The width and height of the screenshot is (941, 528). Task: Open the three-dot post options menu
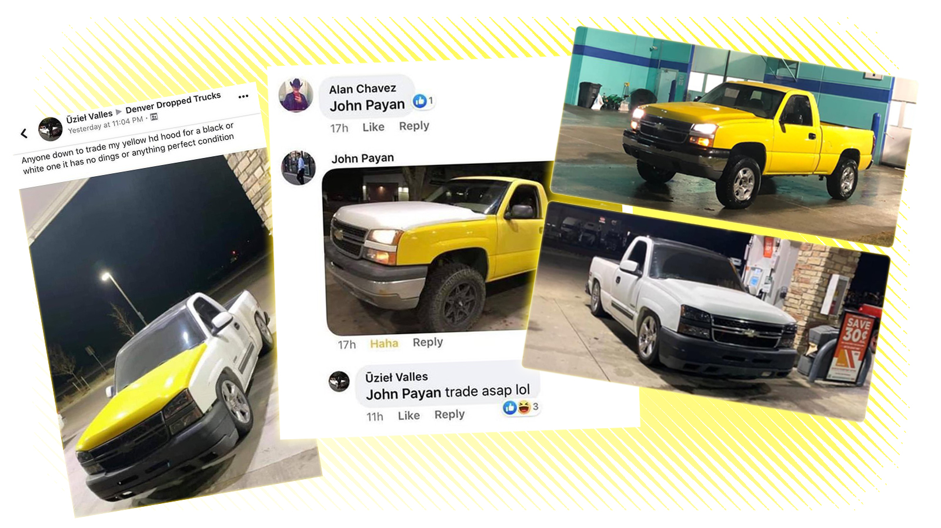tap(243, 96)
